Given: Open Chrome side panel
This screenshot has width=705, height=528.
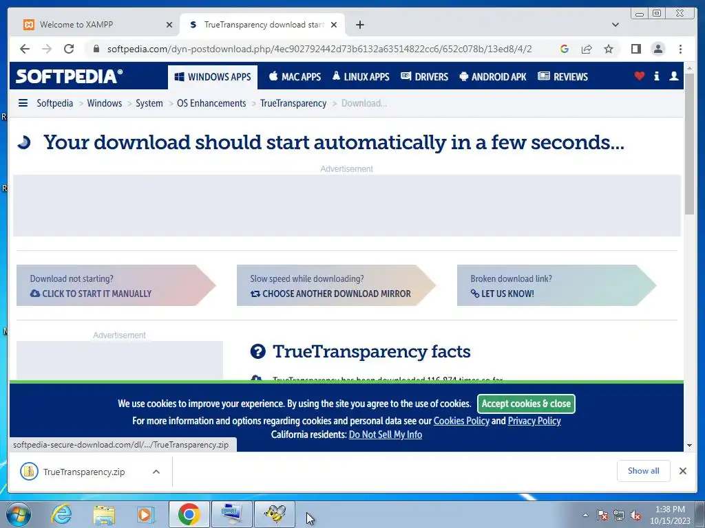Looking at the screenshot, I should tap(635, 49).
